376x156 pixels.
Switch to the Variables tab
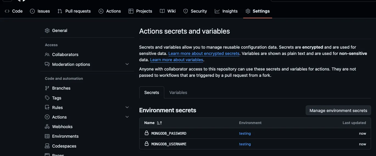178,93
